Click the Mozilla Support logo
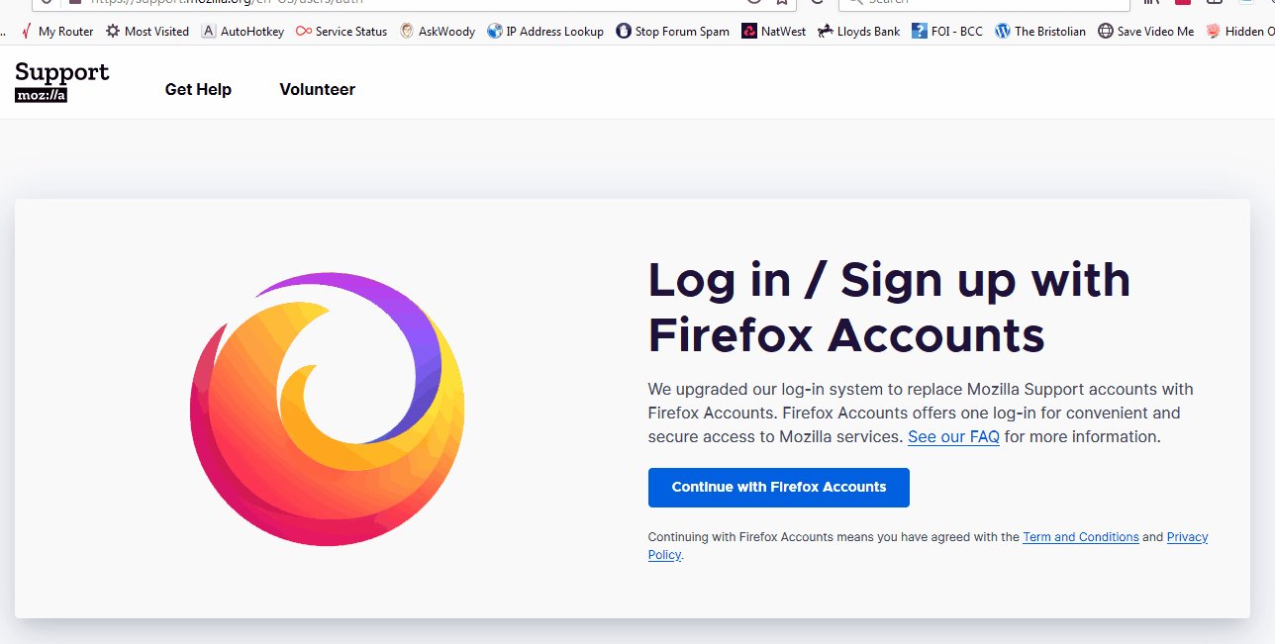Image resolution: width=1275 pixels, height=644 pixels. tap(62, 82)
